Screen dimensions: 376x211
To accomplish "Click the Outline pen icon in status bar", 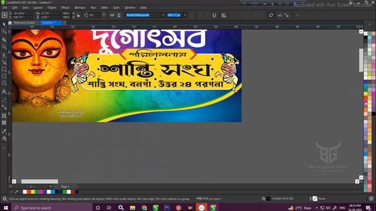I will (310, 199).
